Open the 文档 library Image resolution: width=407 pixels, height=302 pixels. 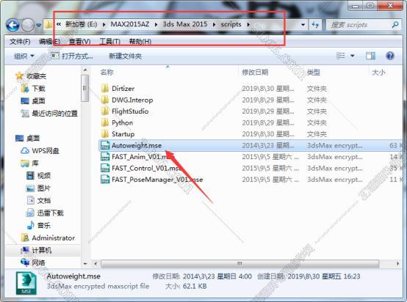pos(44,200)
